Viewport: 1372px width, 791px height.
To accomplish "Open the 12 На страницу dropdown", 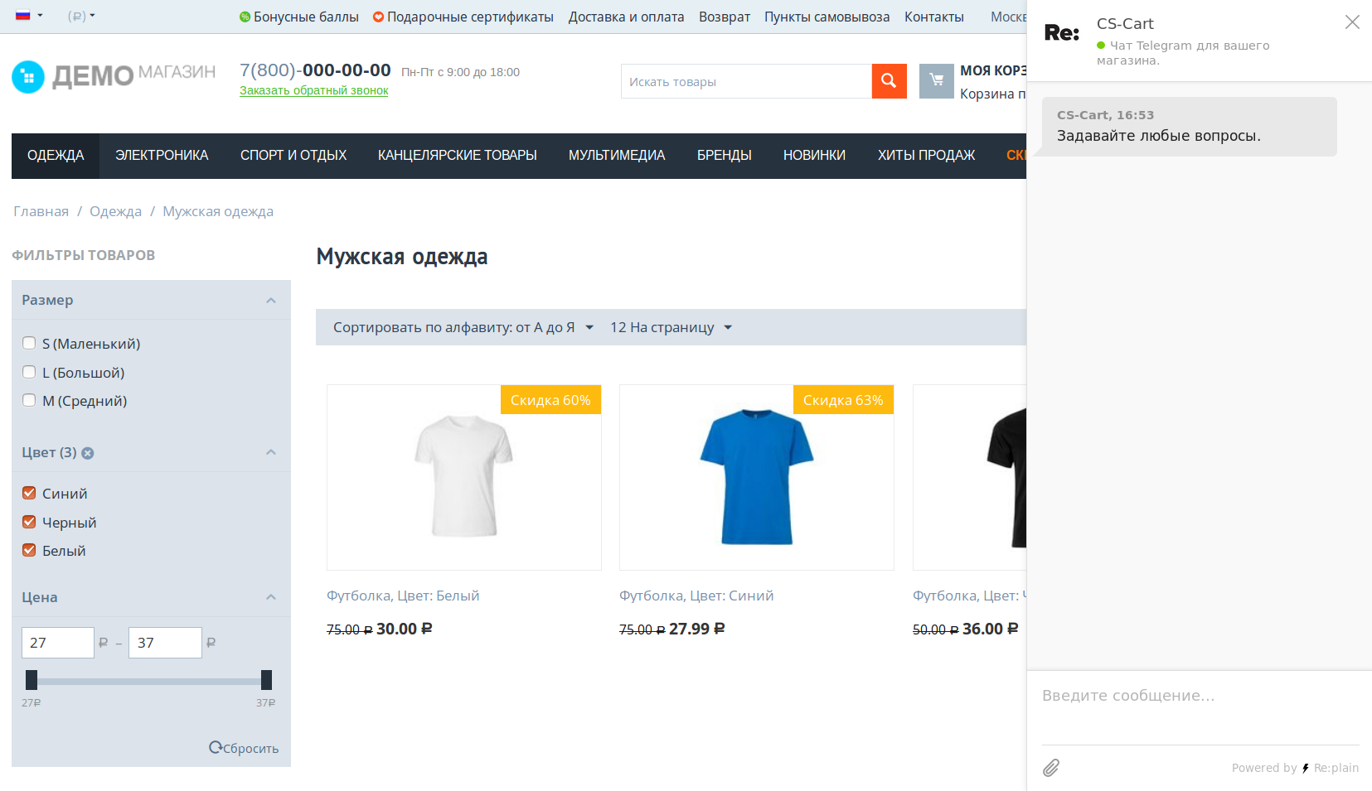I will 671,327.
